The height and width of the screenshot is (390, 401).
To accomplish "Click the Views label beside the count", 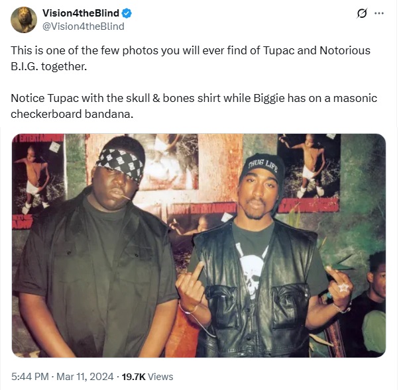I will tap(160, 377).
